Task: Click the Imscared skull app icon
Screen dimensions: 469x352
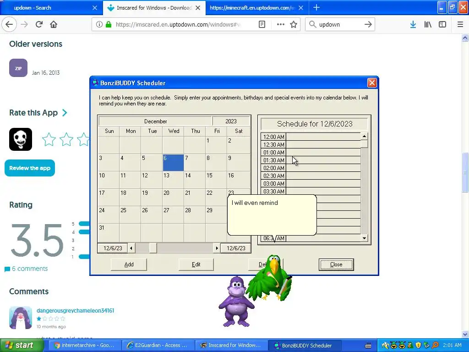Action: tap(21, 139)
